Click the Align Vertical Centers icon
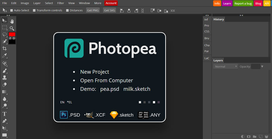 [159, 11]
